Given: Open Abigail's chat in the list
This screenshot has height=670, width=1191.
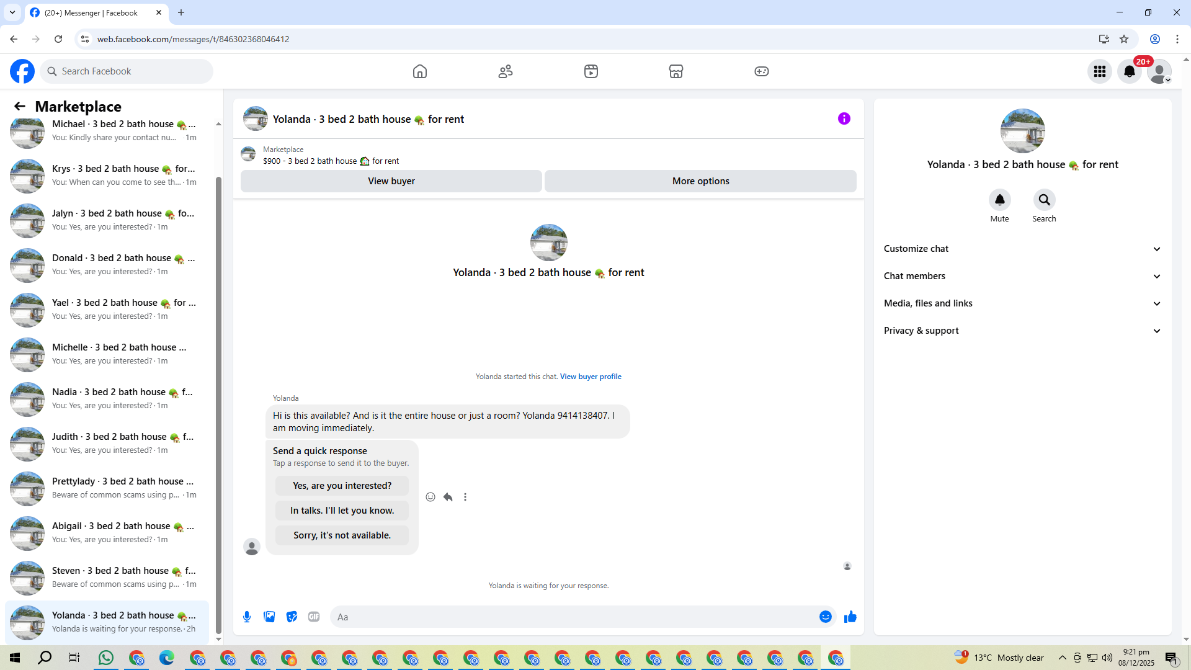Looking at the screenshot, I should tap(107, 533).
